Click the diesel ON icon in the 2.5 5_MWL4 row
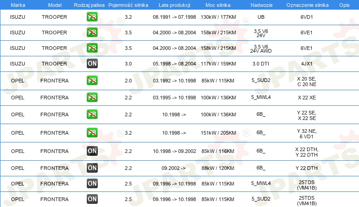This screenshot has height=207, width=359. pyautogui.click(x=92, y=184)
